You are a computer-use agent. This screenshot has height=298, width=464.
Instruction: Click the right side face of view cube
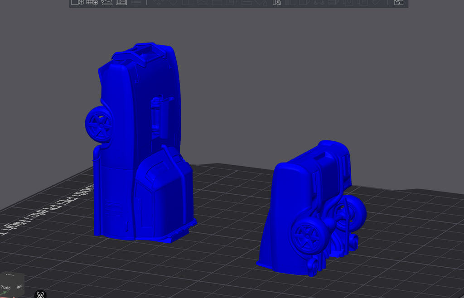tap(19, 285)
